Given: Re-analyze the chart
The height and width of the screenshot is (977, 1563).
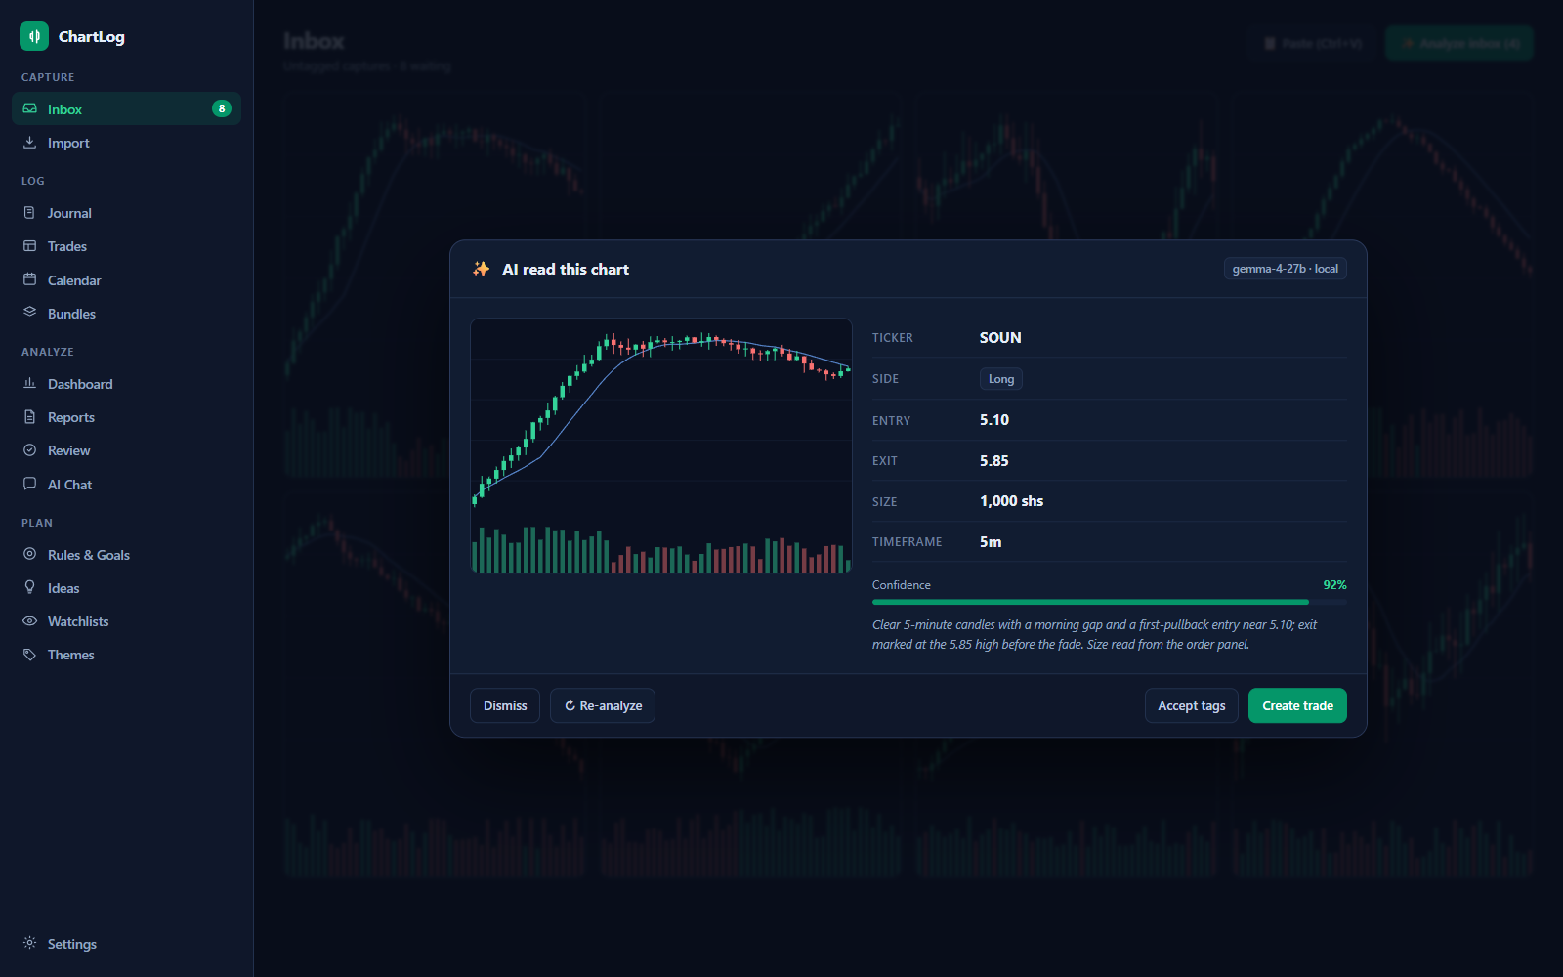Looking at the screenshot, I should pos(603,705).
